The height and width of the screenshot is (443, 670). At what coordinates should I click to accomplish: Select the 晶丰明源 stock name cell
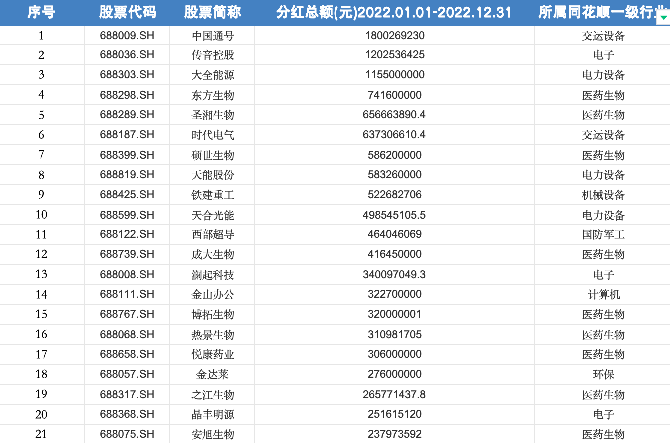(213, 414)
